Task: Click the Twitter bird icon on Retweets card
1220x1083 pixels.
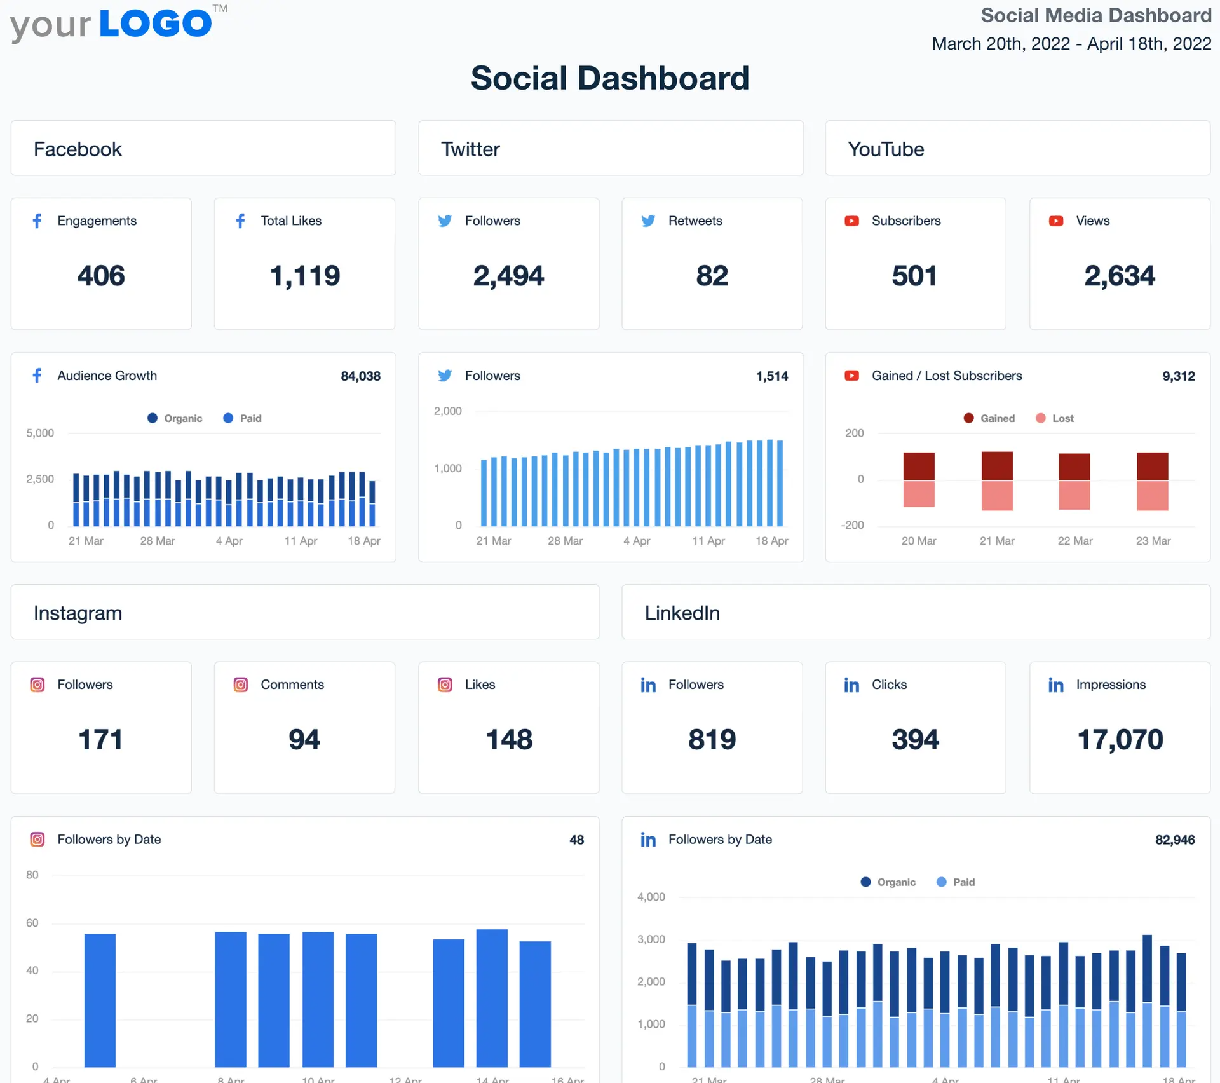Action: (x=648, y=221)
